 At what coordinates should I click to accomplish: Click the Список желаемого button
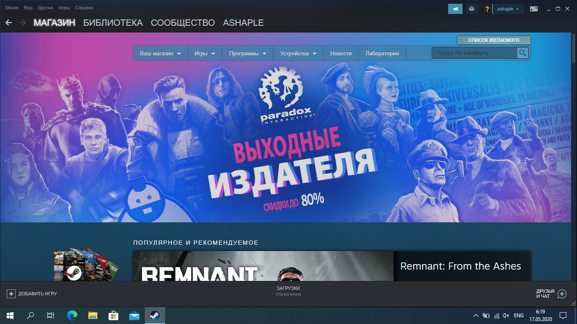[494, 40]
